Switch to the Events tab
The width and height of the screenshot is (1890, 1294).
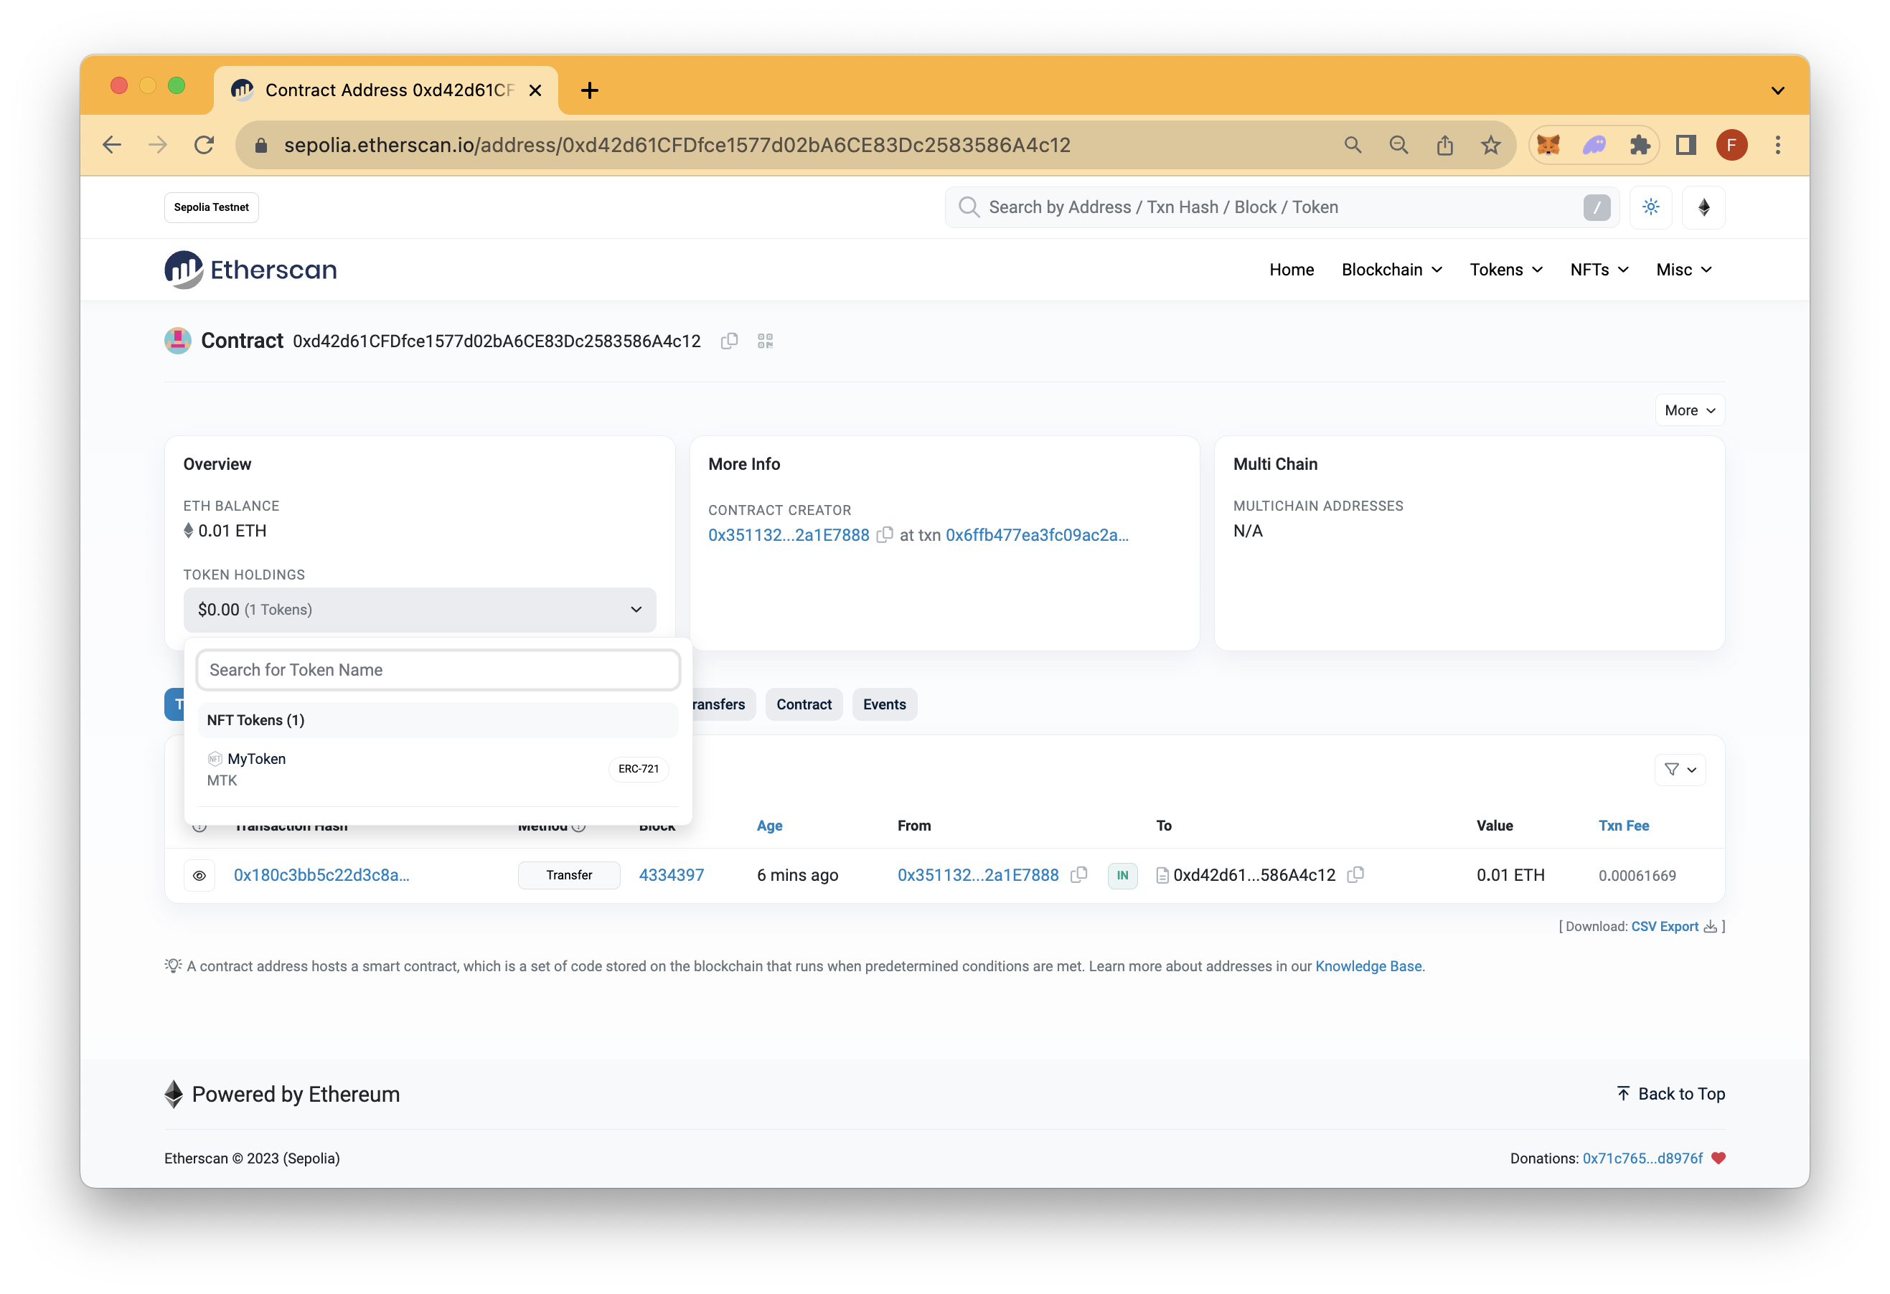pos(884,704)
